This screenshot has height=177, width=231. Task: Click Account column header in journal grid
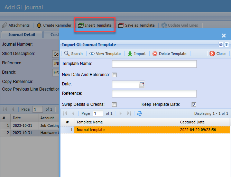click(x=49, y=118)
